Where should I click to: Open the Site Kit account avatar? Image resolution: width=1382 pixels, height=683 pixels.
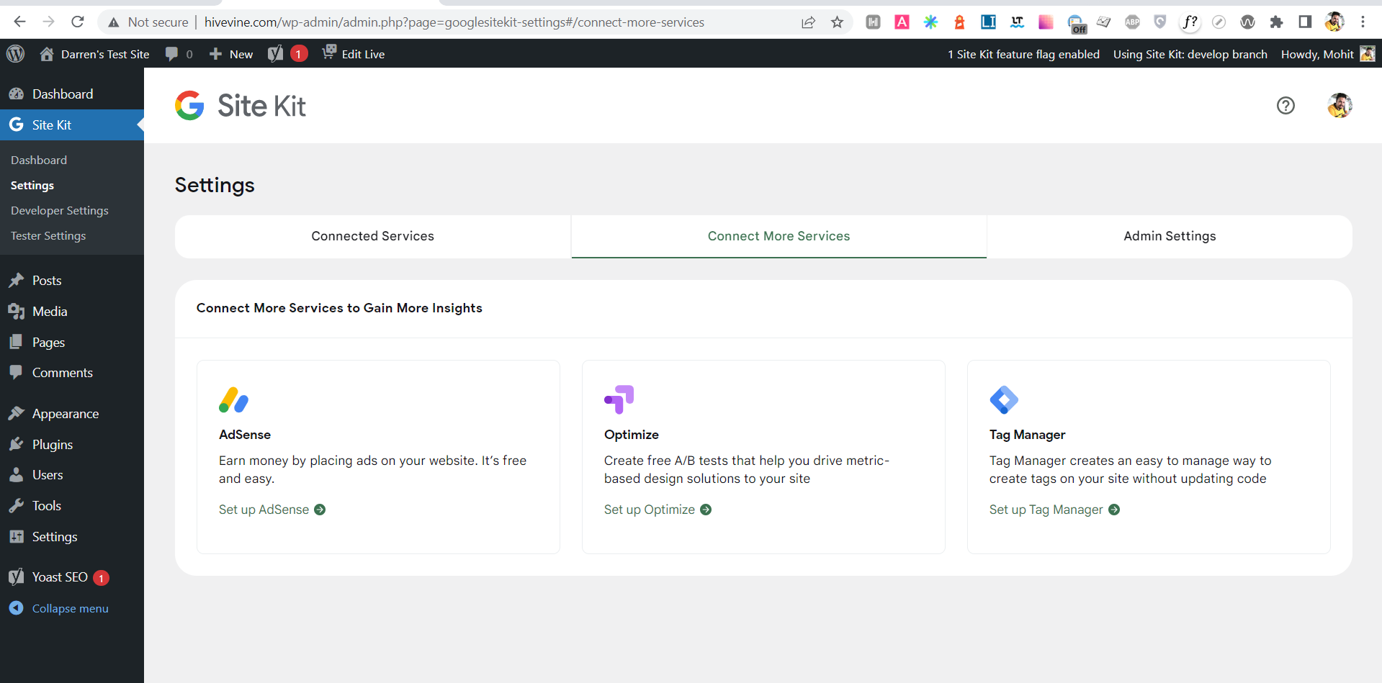click(x=1339, y=106)
